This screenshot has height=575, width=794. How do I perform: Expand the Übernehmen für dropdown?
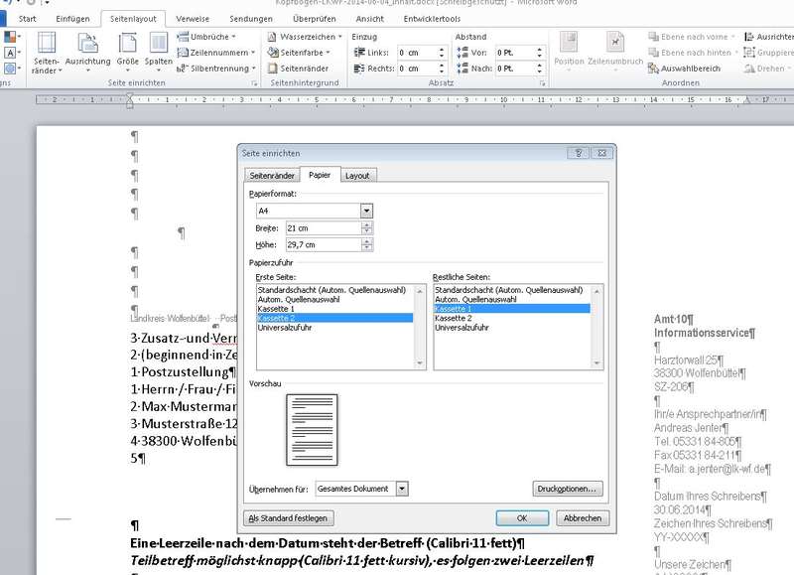pos(402,489)
